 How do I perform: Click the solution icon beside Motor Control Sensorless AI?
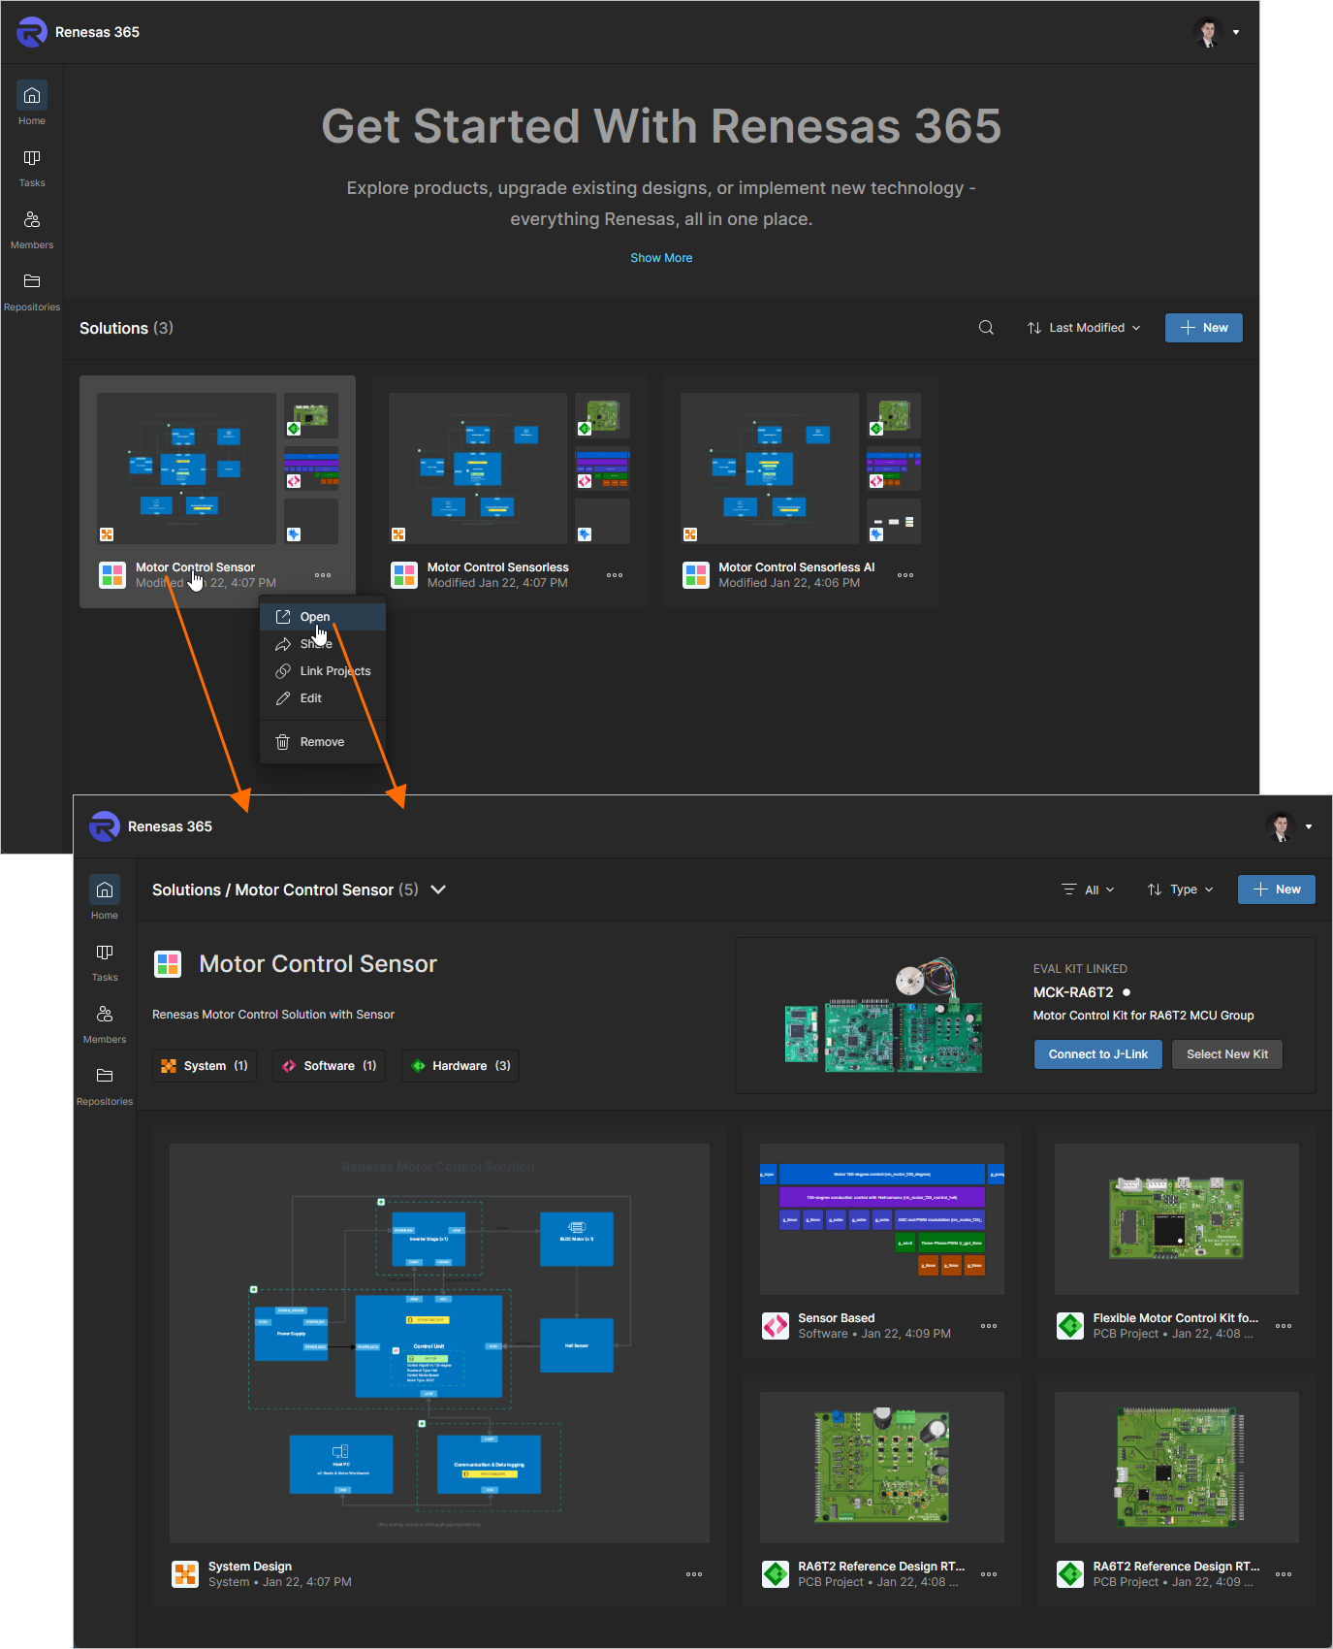point(696,575)
